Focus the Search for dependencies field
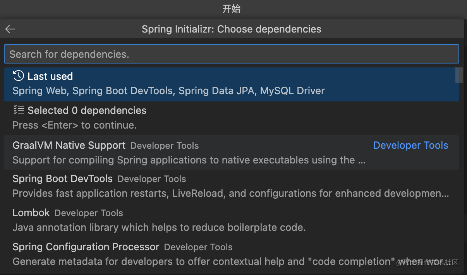The height and width of the screenshot is (275, 467). (231, 54)
